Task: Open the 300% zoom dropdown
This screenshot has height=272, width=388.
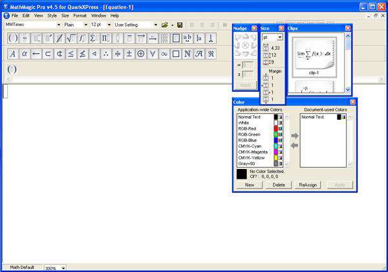Action: (63, 268)
